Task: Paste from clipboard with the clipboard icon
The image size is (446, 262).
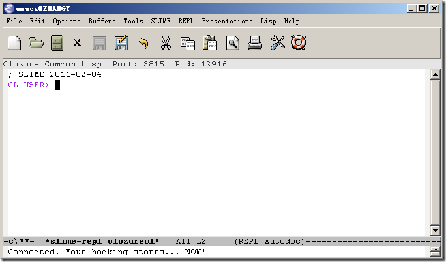Action: point(210,43)
